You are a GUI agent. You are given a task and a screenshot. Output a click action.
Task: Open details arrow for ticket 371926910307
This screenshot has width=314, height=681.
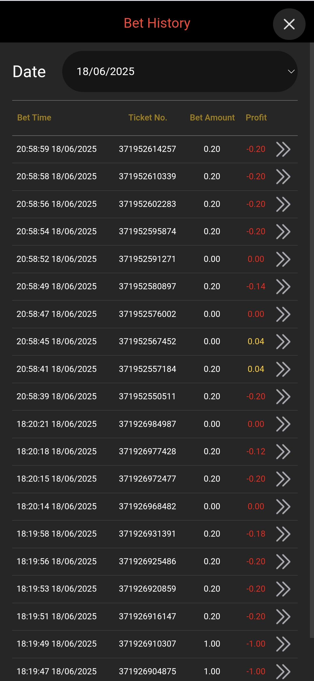click(283, 644)
